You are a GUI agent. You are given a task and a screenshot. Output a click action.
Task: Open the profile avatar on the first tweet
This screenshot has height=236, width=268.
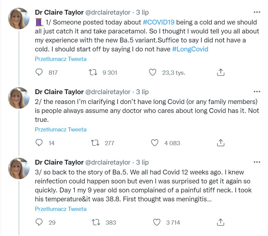click(x=18, y=18)
